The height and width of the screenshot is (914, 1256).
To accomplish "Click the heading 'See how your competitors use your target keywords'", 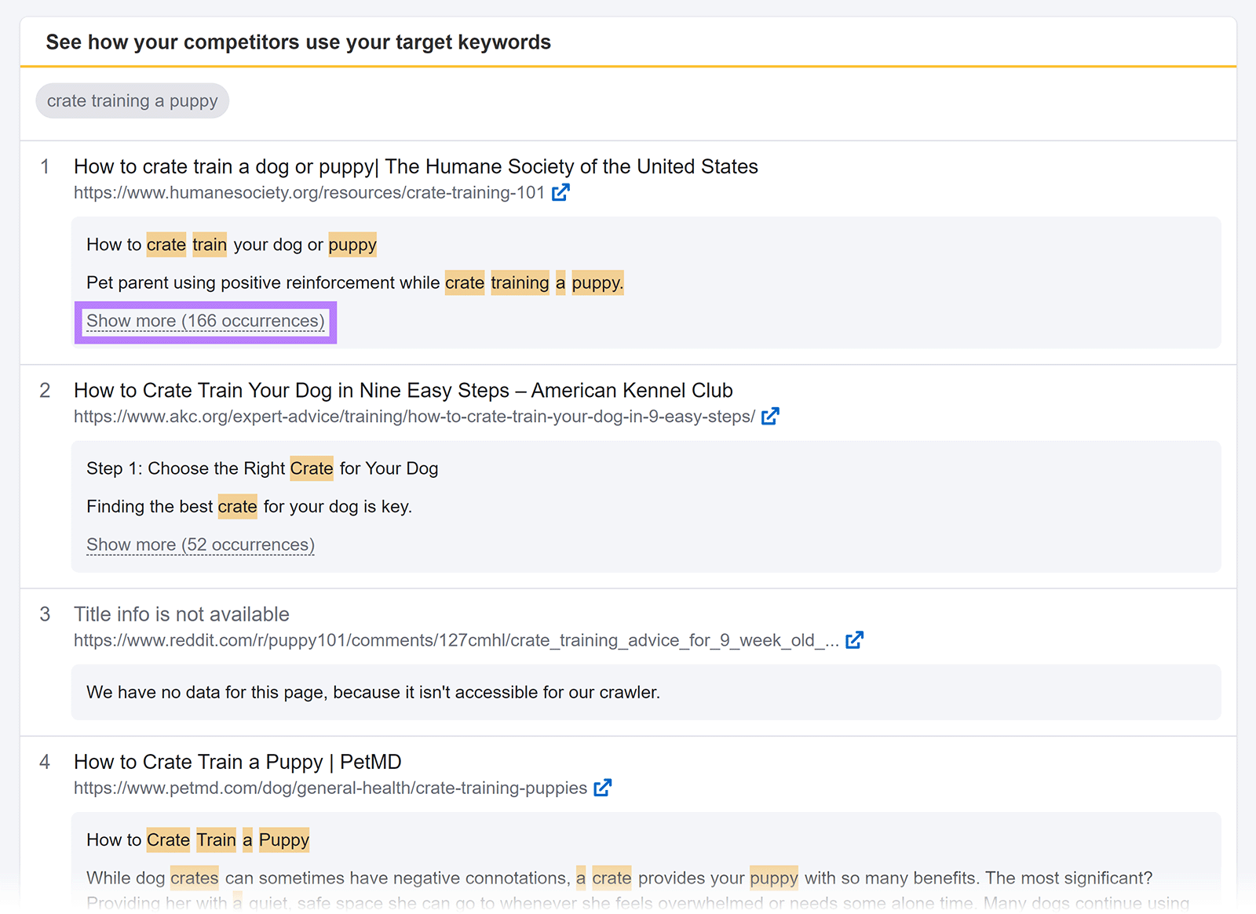I will click(298, 42).
